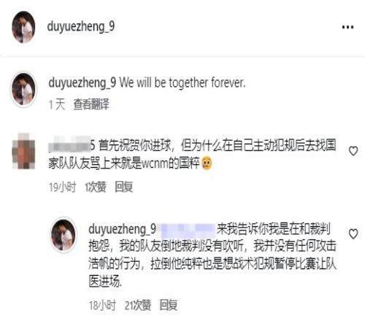
Task: Click 回复 under the 19小时 comment
Action: 124,187
